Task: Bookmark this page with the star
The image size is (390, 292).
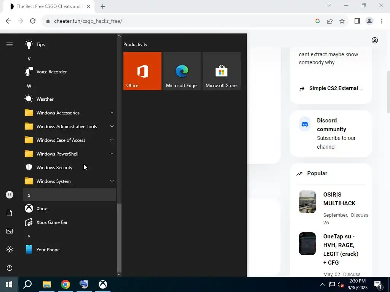Action: pos(342,21)
